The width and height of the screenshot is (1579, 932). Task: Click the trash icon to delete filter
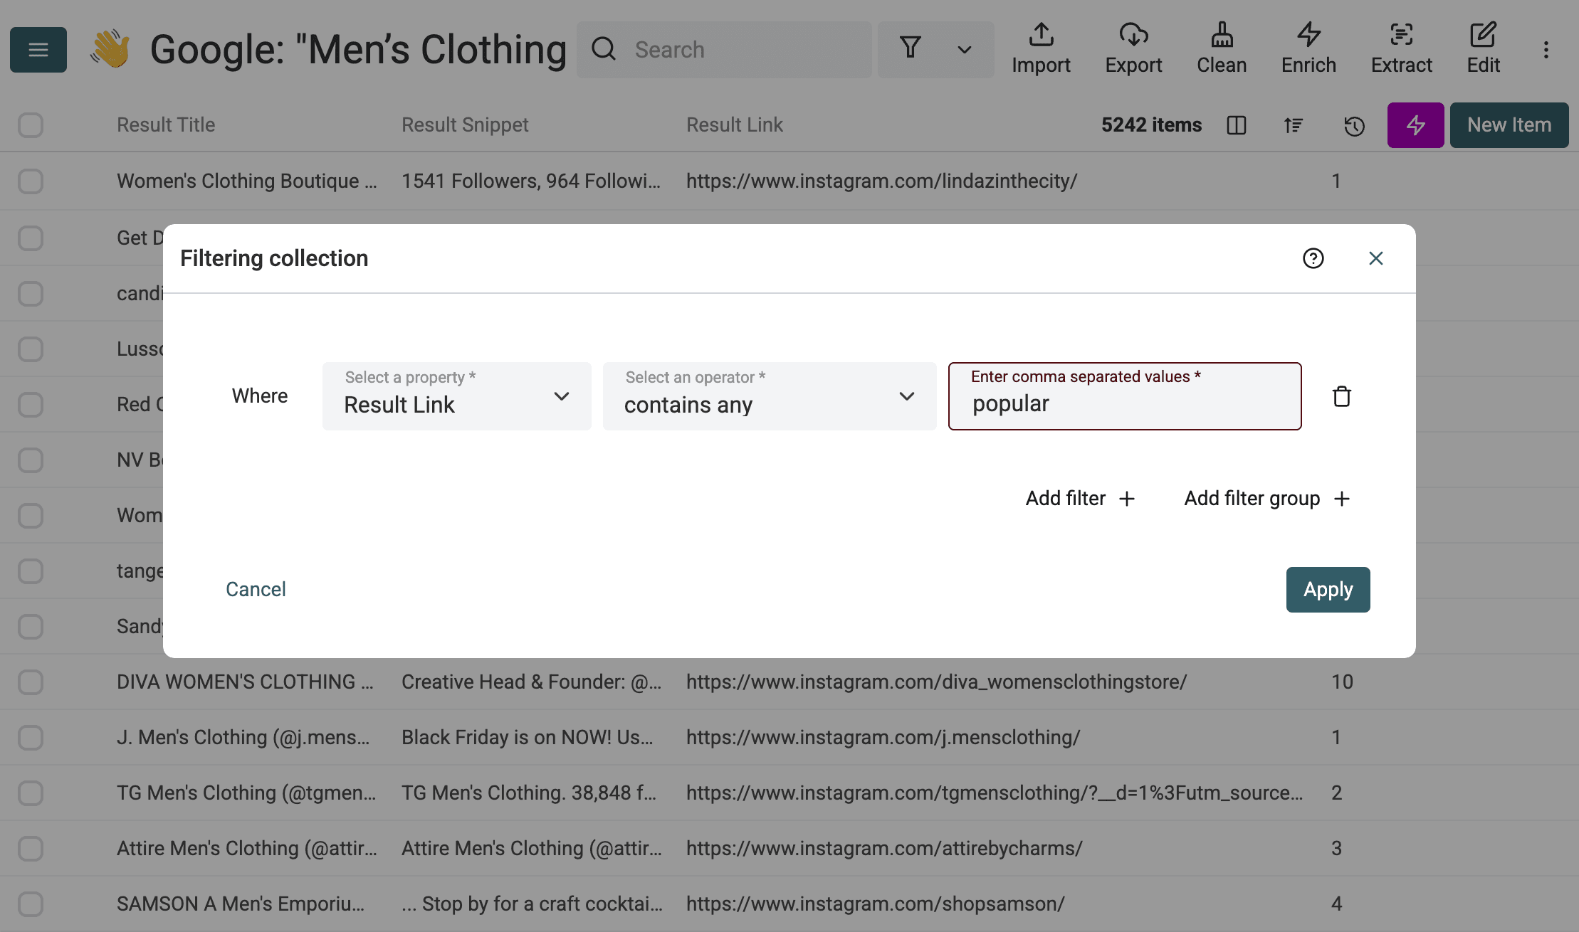1341,396
